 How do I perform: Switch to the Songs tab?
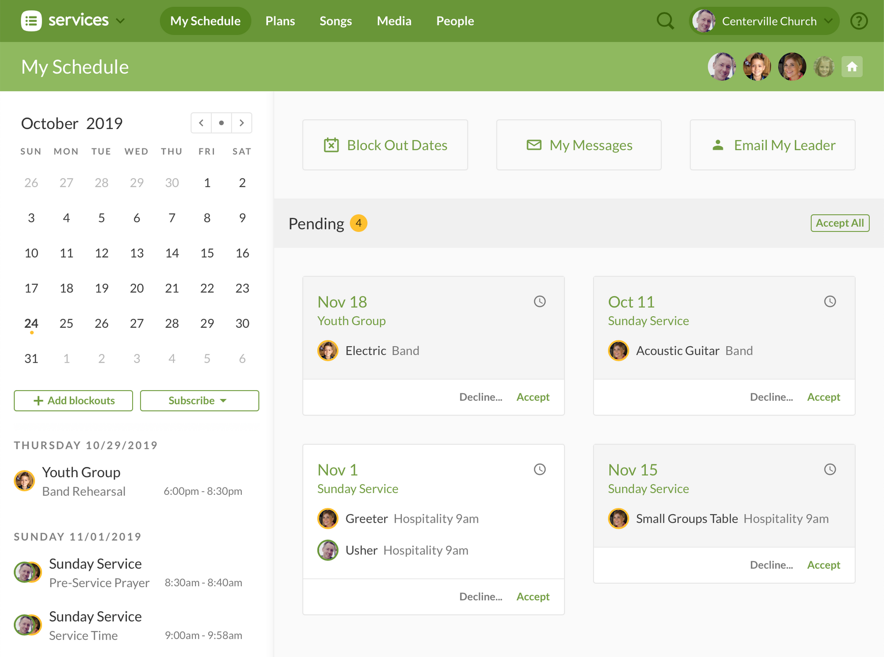coord(335,21)
